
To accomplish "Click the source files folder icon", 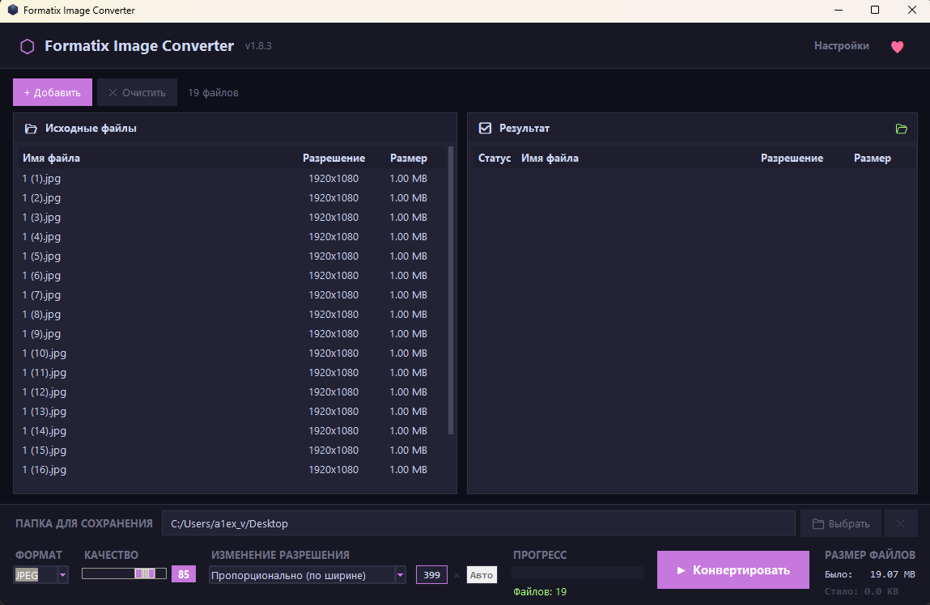I will [x=31, y=129].
